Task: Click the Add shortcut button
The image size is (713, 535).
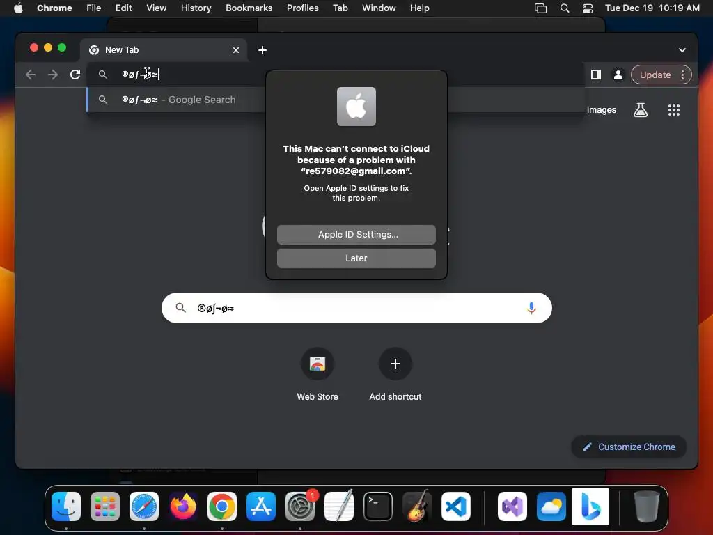Action: pyautogui.click(x=395, y=374)
